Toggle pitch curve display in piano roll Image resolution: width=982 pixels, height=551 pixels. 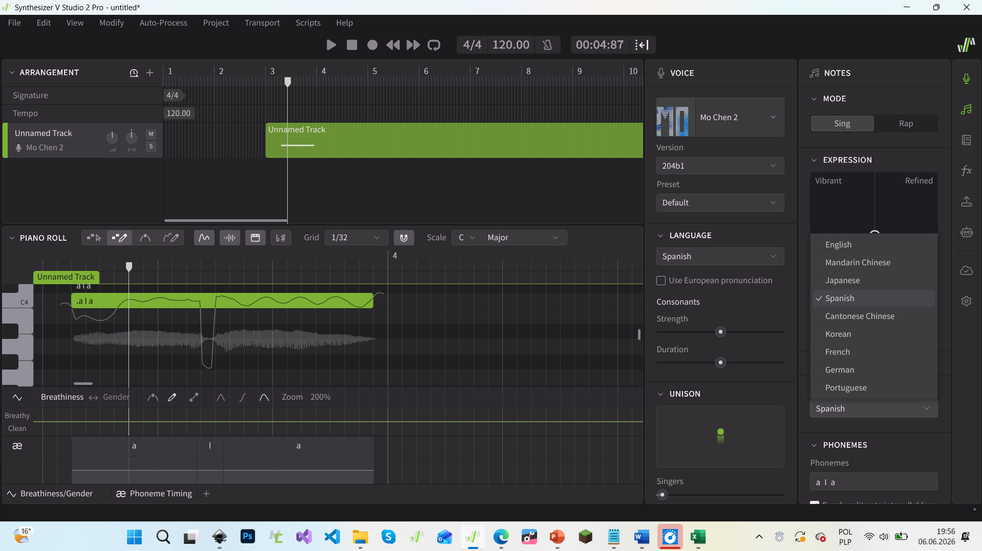tap(204, 238)
